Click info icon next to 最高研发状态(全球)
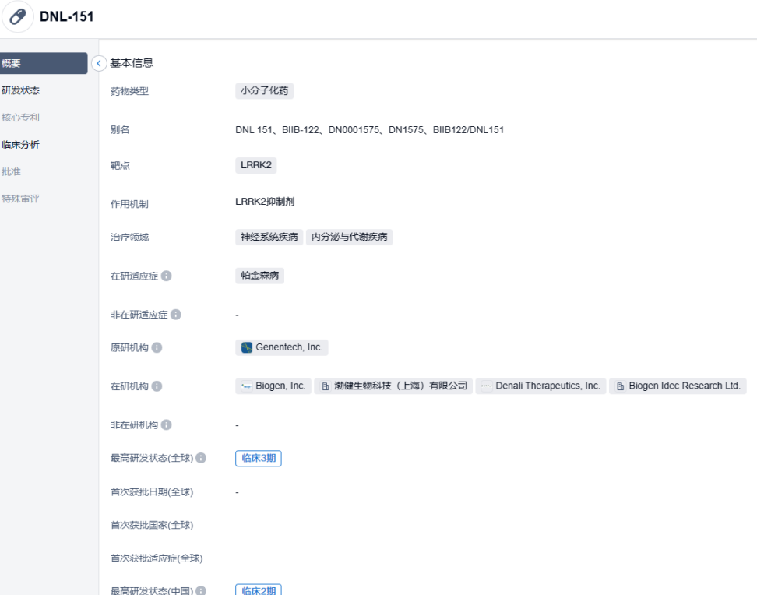Image resolution: width=757 pixels, height=595 pixels. coord(201,459)
